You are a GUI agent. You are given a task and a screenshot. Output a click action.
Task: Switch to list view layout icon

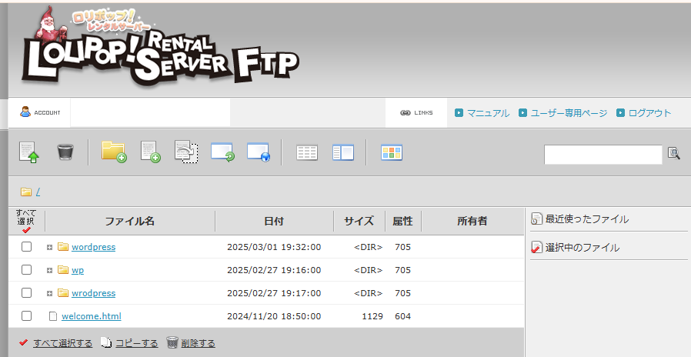click(x=307, y=152)
